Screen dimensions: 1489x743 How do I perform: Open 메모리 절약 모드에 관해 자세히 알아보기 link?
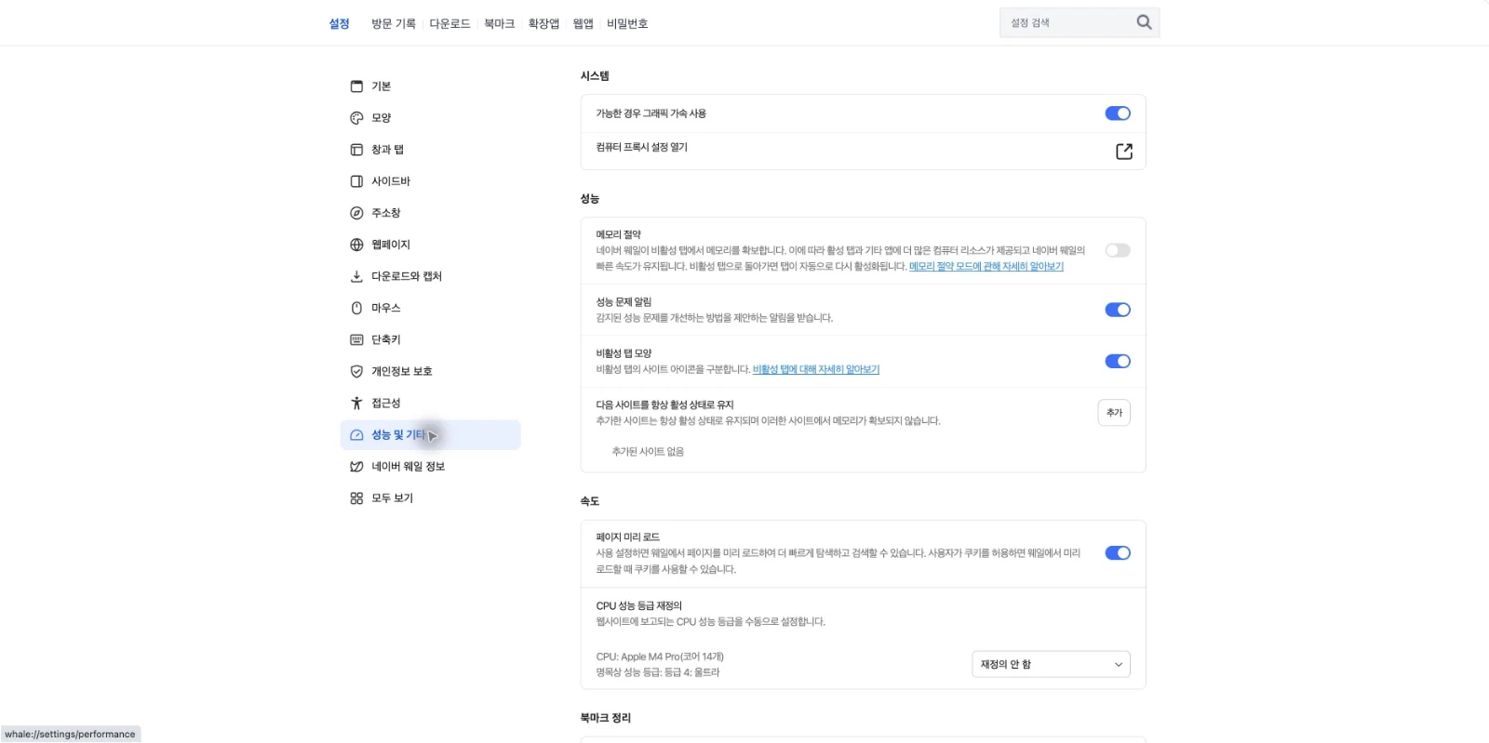point(986,266)
